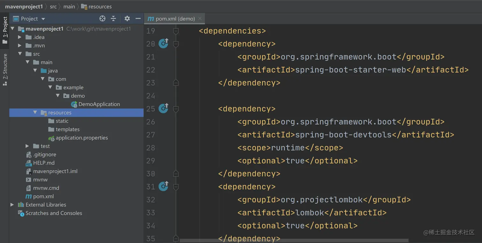Expand External Libraries arrow
The width and height of the screenshot is (482, 243).
coord(12,205)
